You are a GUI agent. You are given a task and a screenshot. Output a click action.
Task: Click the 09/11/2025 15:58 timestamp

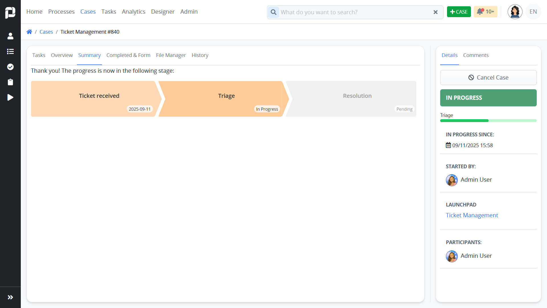click(x=473, y=145)
